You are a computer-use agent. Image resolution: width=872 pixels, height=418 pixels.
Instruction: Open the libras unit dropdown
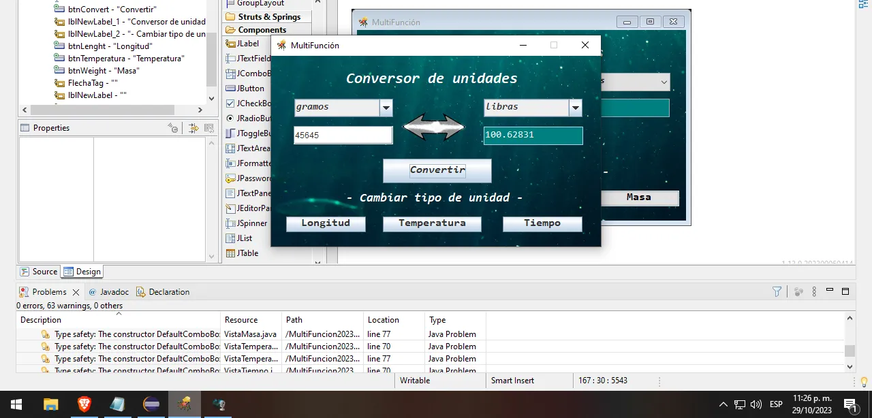point(533,108)
